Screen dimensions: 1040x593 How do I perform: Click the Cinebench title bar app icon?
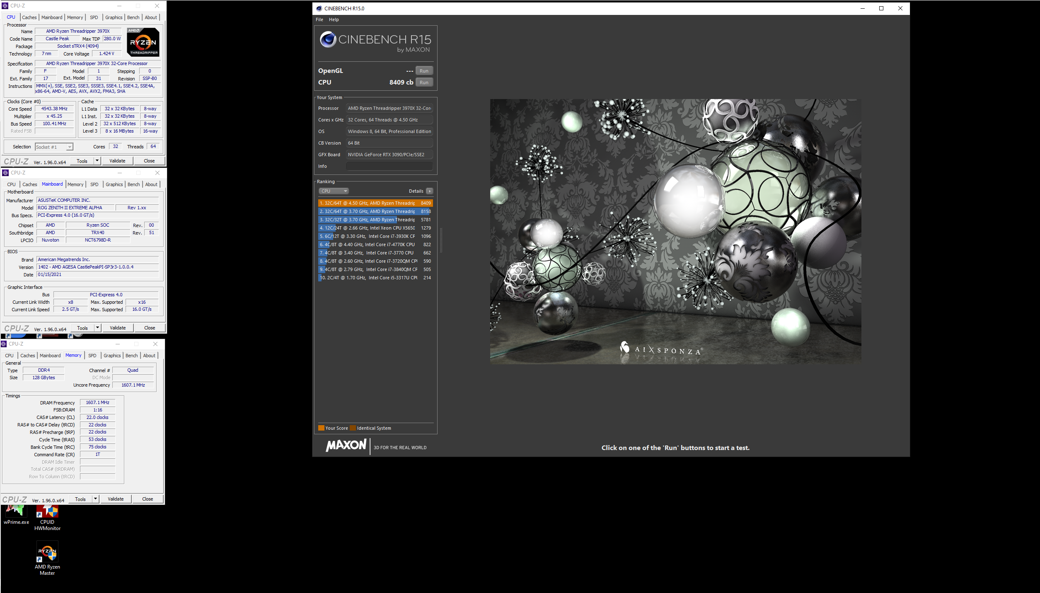tap(319, 8)
